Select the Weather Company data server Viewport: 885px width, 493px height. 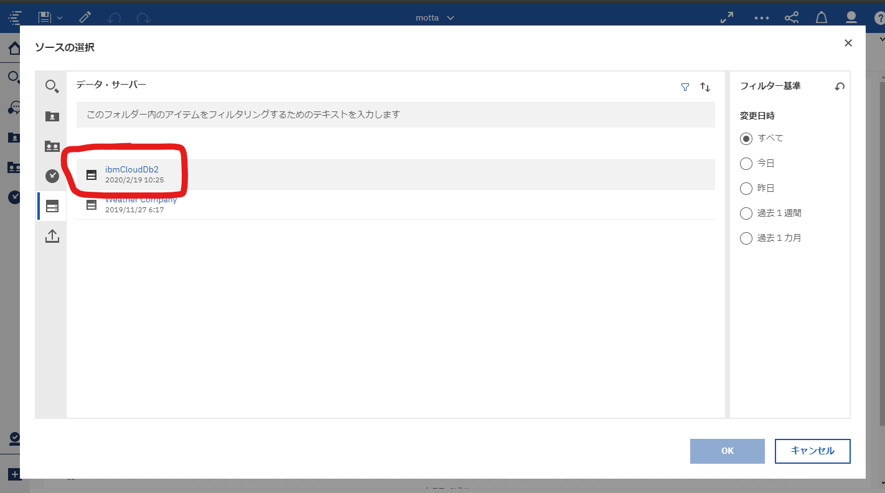click(396, 205)
